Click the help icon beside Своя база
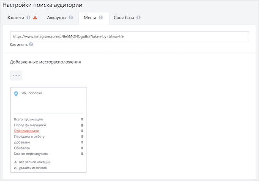The image size is (259, 181). [139, 18]
